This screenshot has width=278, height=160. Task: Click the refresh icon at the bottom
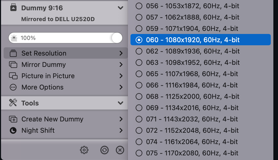pyautogui.click(x=104, y=150)
